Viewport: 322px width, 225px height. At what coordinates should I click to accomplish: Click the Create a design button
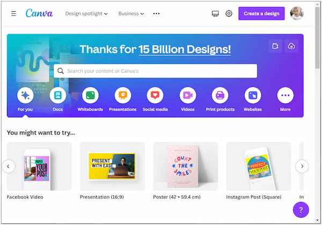[261, 13]
